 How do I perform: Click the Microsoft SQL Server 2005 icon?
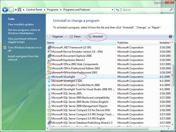click(49, 93)
